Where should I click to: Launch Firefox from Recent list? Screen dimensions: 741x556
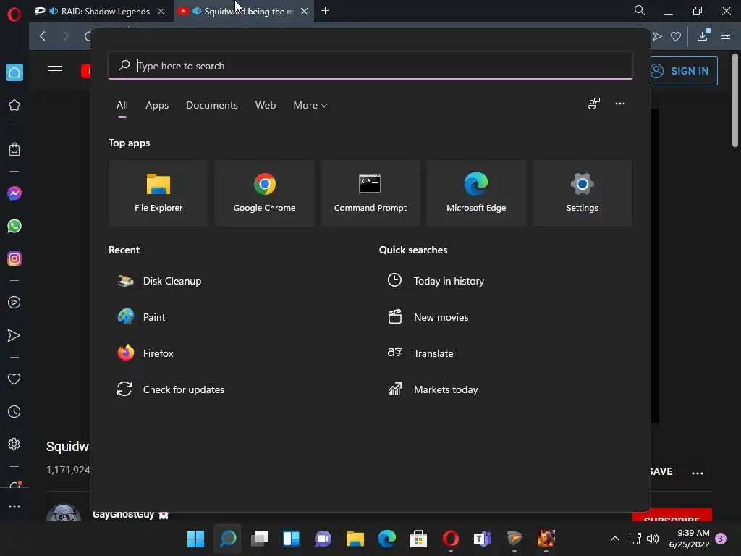point(145,353)
